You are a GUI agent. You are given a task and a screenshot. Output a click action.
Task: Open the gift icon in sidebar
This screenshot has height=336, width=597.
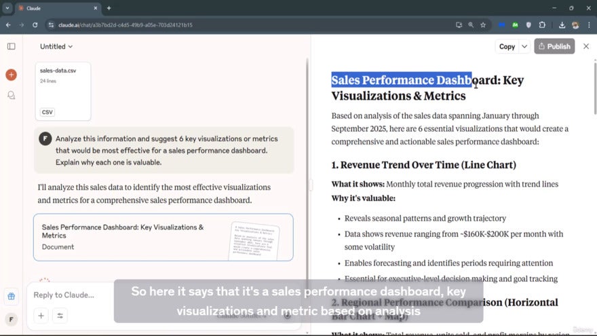point(11,296)
